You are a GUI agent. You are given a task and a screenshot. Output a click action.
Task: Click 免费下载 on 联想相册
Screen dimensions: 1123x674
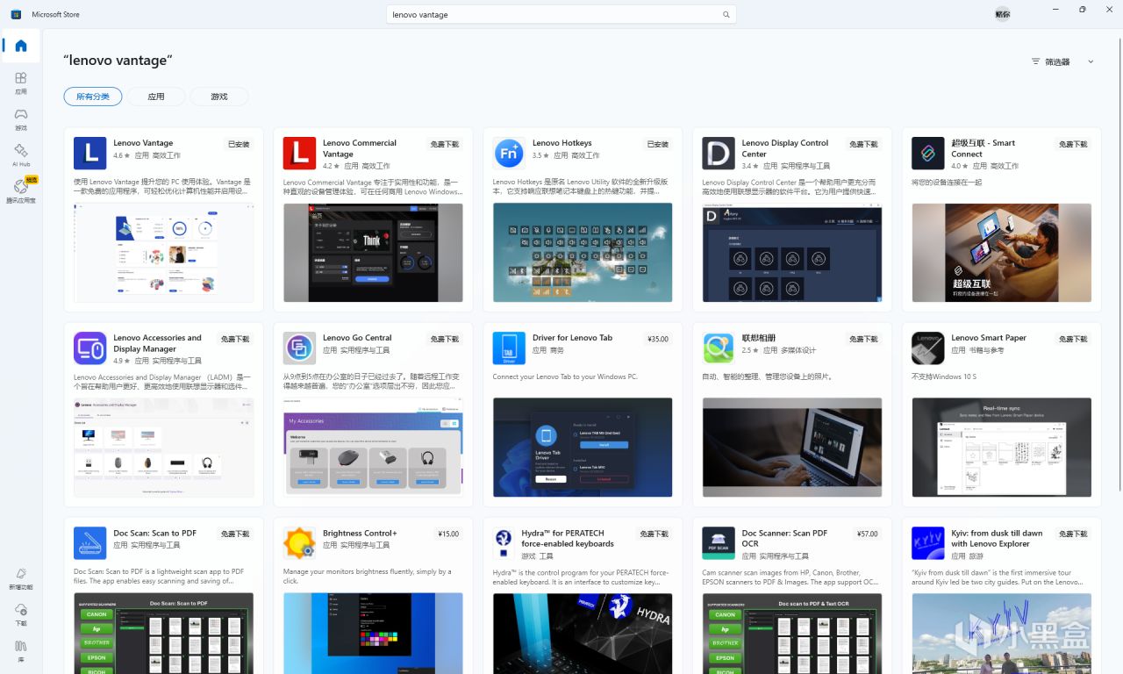click(x=863, y=339)
